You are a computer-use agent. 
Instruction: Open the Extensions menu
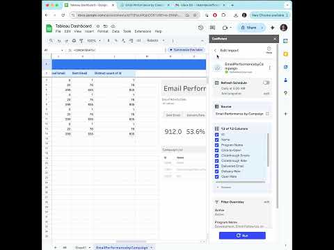pyautogui.click(x=143, y=31)
